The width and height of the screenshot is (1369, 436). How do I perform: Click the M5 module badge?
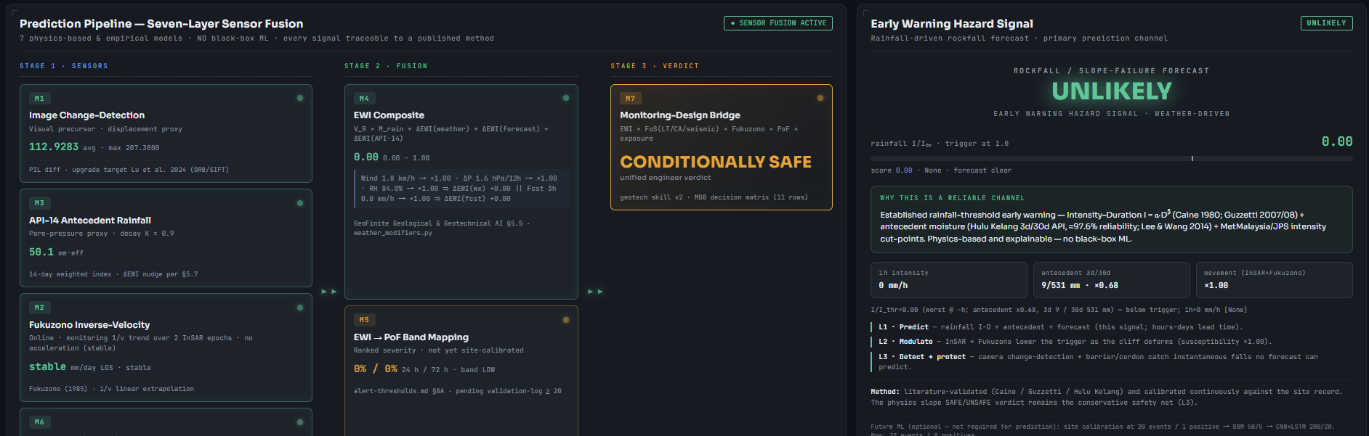tap(364, 319)
